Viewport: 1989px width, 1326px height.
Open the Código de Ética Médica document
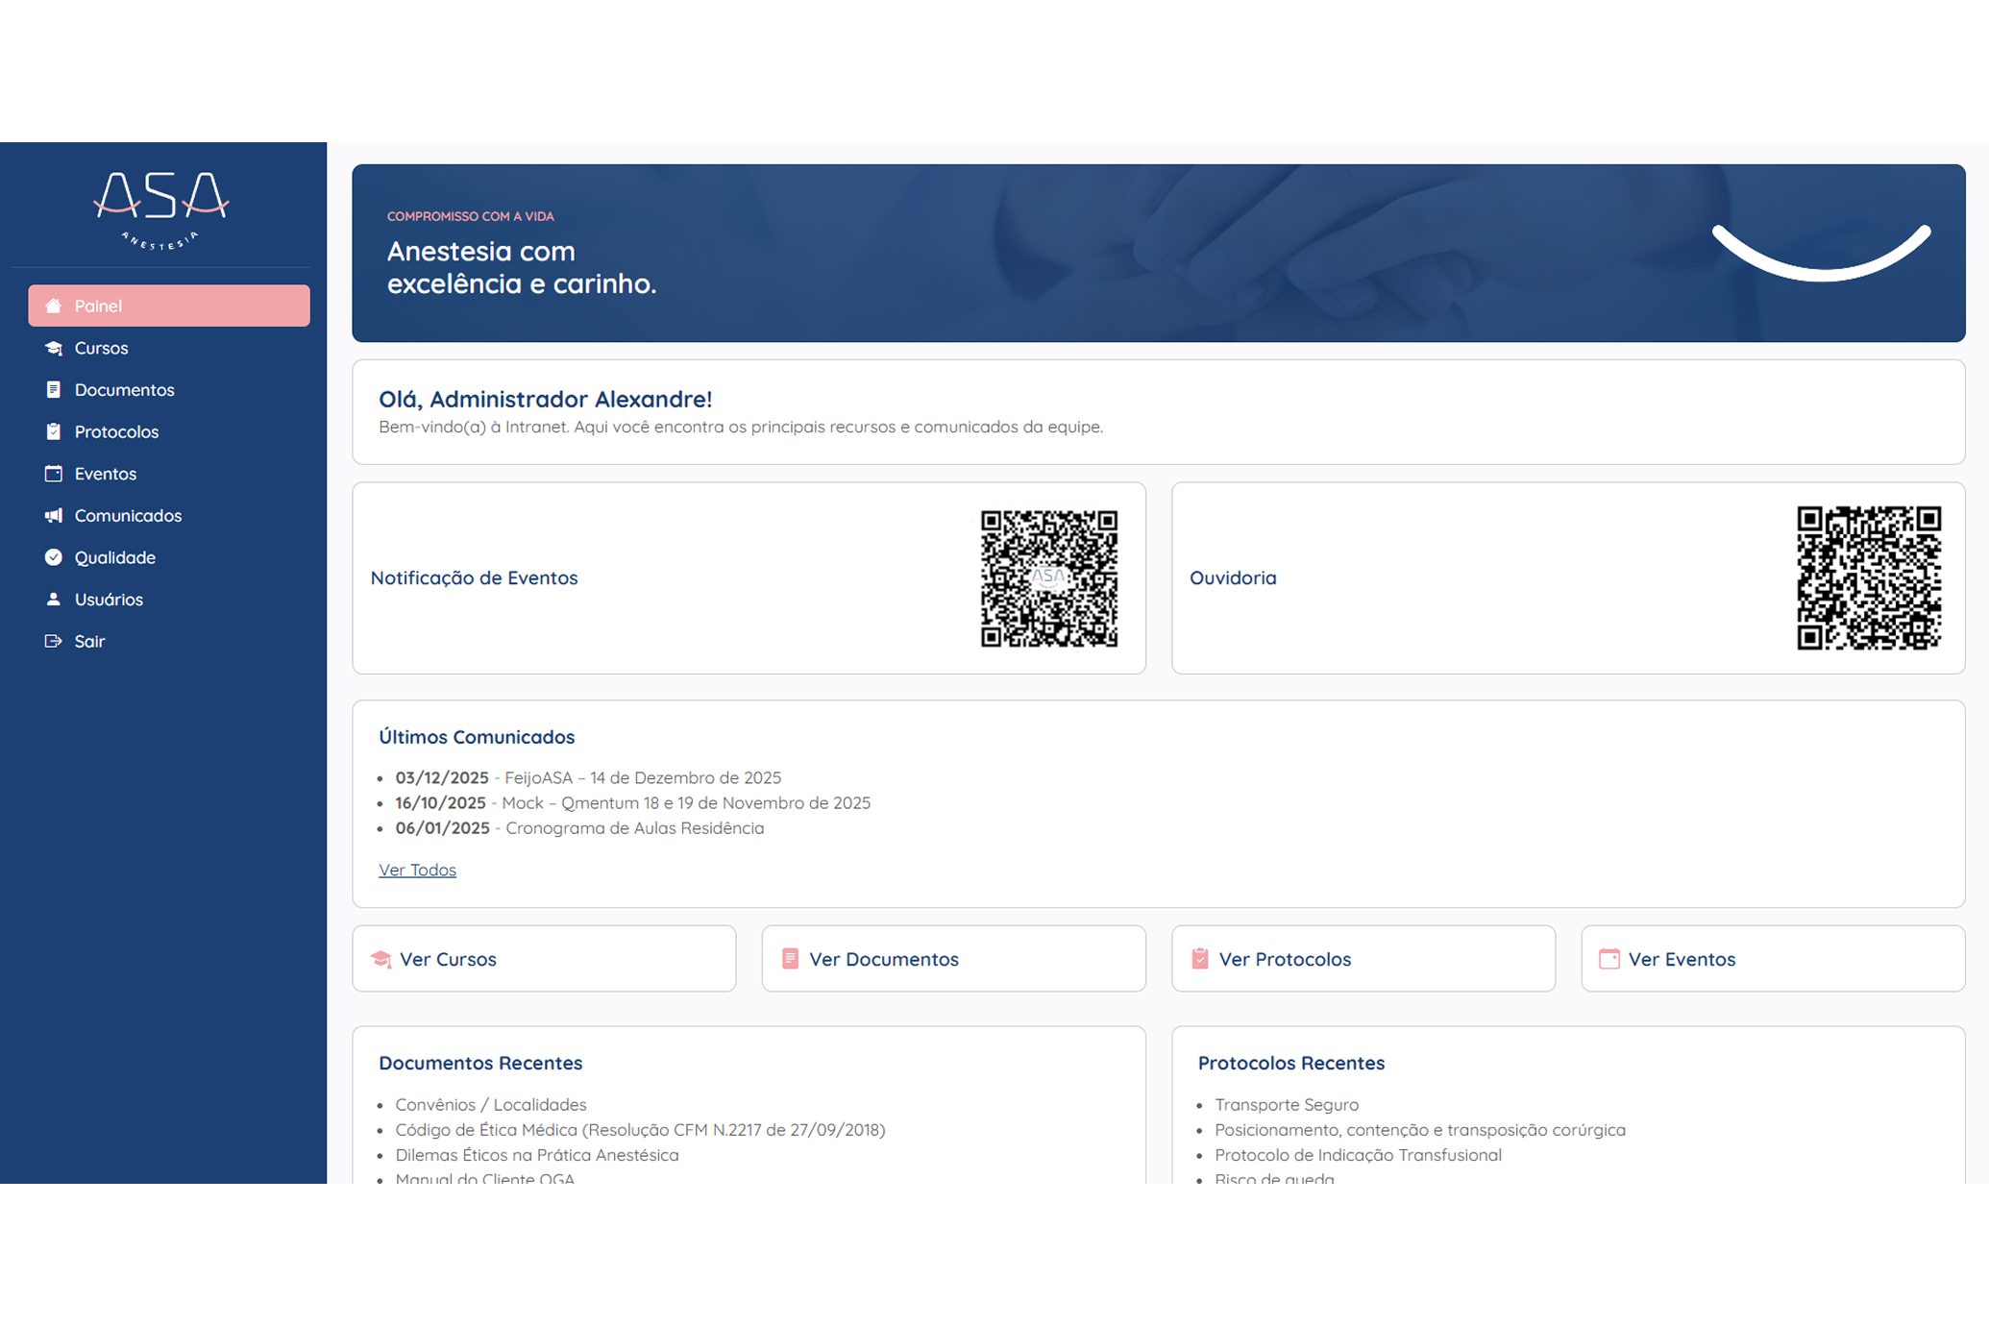640,1129
